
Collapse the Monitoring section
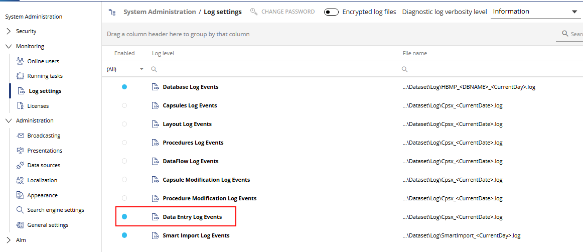10,46
